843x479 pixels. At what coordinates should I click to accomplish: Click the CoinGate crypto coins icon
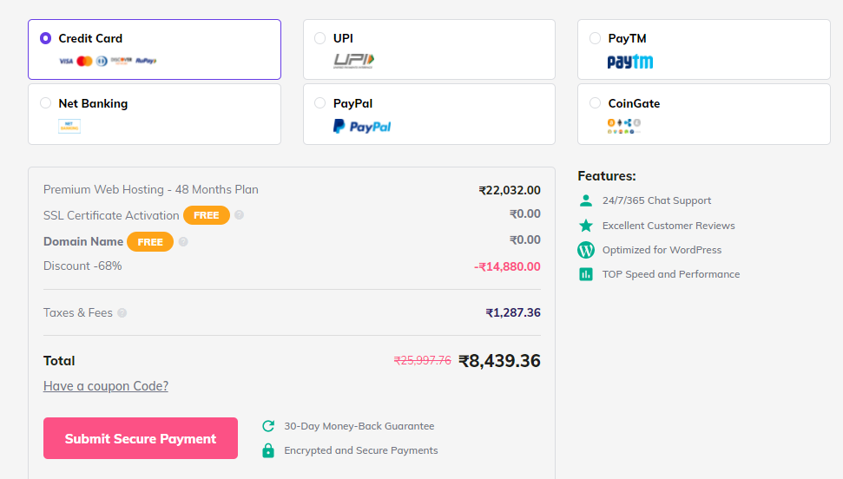[x=623, y=127]
